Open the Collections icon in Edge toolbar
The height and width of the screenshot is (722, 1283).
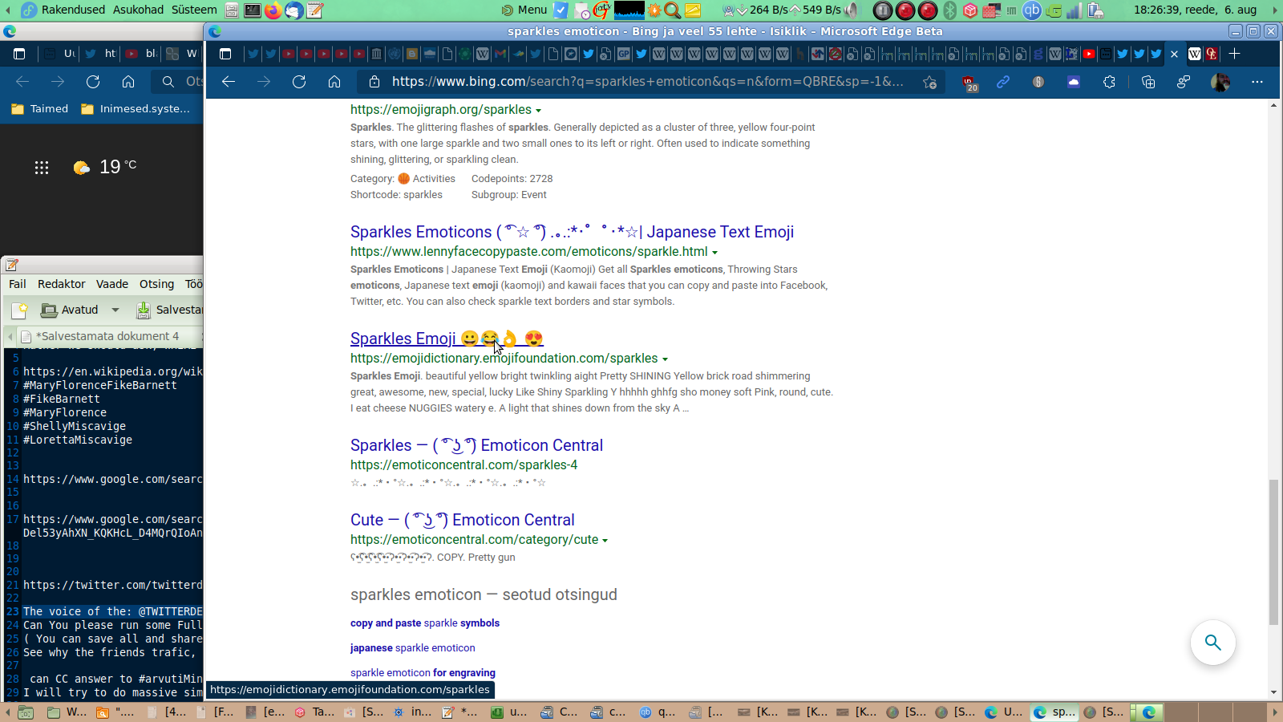tap(1147, 82)
